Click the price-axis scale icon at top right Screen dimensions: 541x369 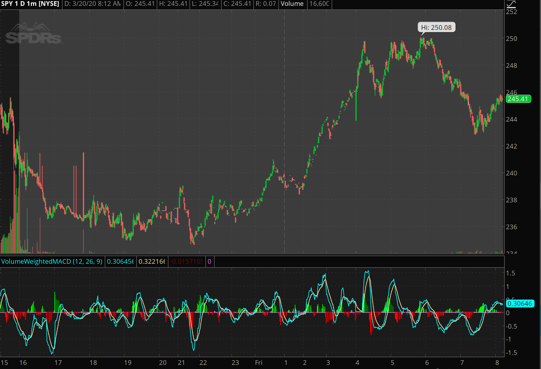[x=511, y=4]
